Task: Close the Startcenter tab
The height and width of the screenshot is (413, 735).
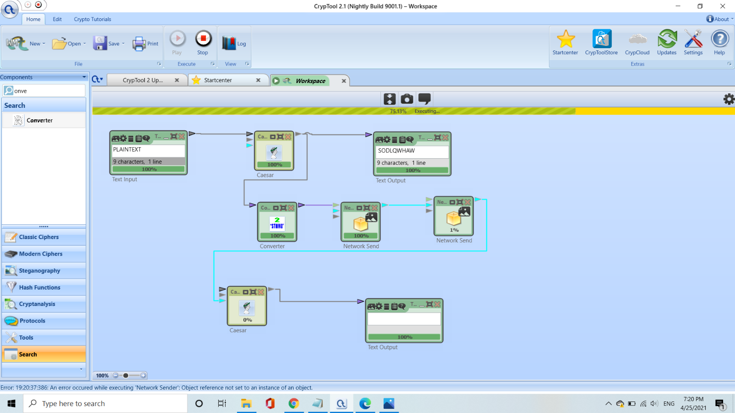Action: coord(258,80)
